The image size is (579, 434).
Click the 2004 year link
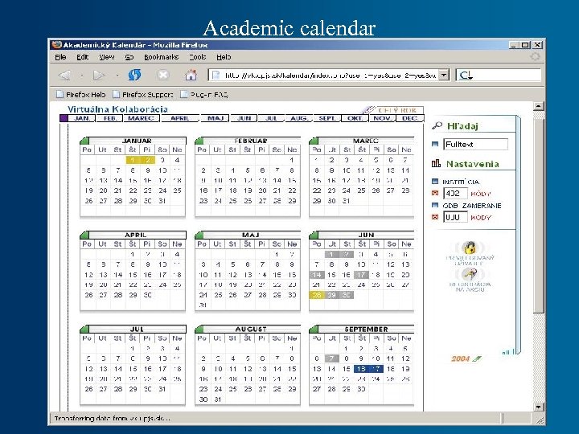(460, 358)
